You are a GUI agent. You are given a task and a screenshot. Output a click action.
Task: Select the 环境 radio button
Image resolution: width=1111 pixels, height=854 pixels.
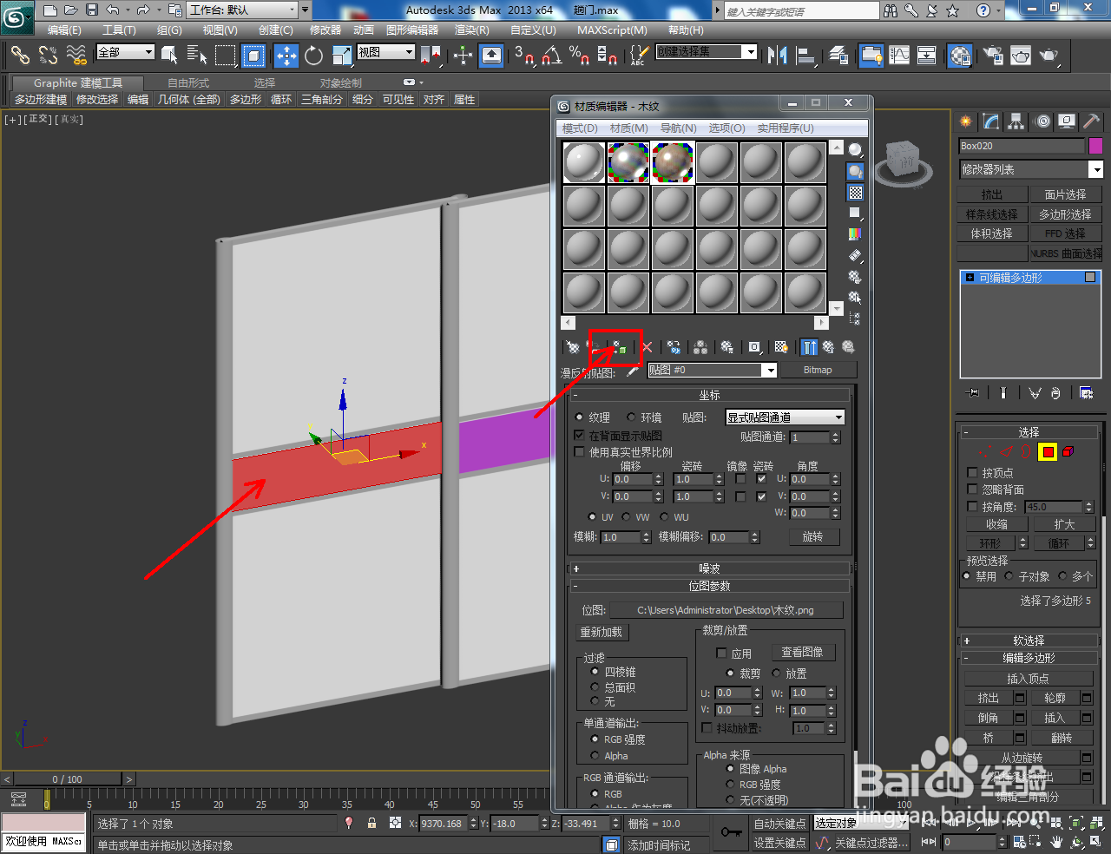click(632, 417)
